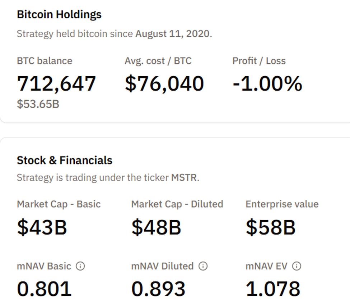This screenshot has width=350, height=308.
Task: Click the Enterprise value label
Action: (x=281, y=204)
